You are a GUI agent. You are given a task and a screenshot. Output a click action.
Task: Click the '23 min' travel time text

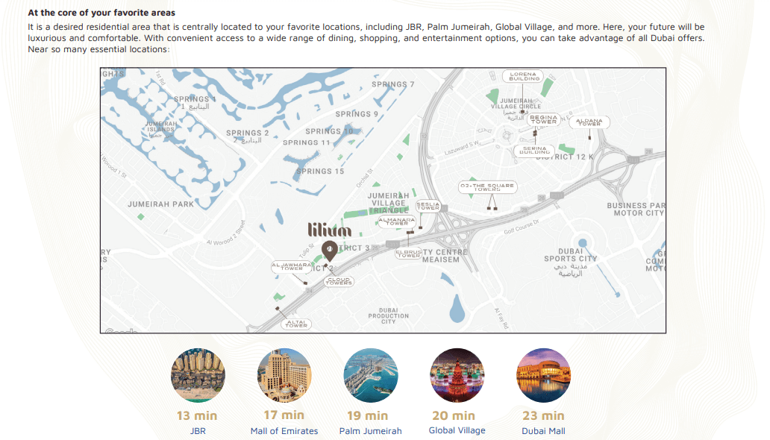point(543,416)
